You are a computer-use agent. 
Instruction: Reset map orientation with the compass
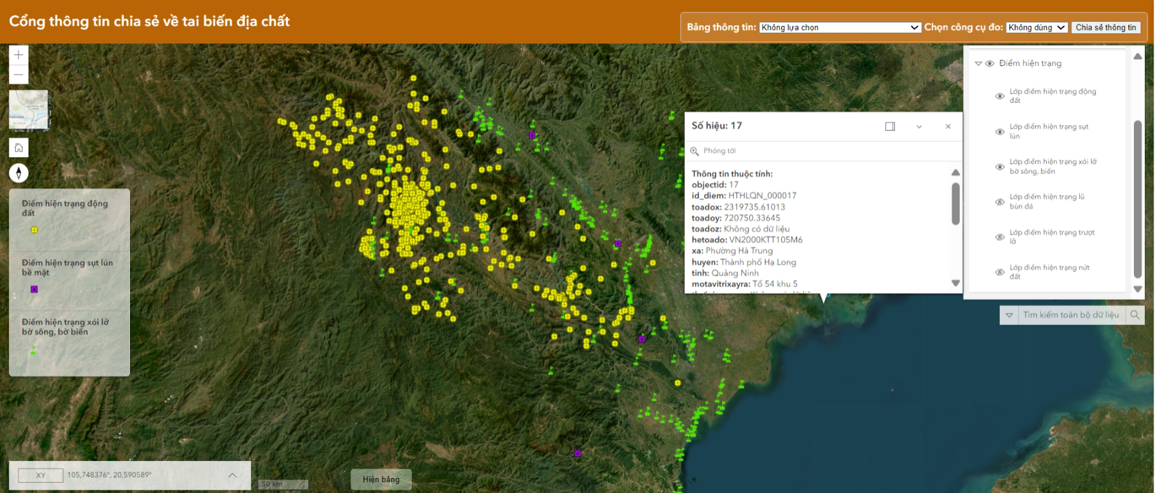[18, 173]
